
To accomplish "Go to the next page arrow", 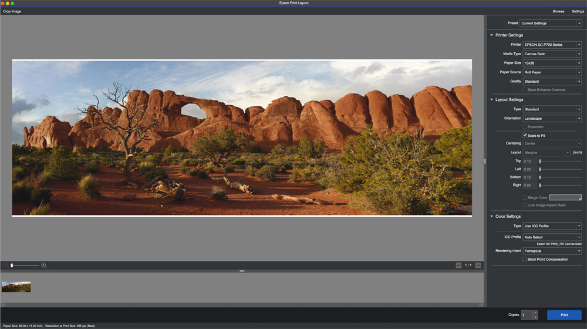I will pos(478,266).
